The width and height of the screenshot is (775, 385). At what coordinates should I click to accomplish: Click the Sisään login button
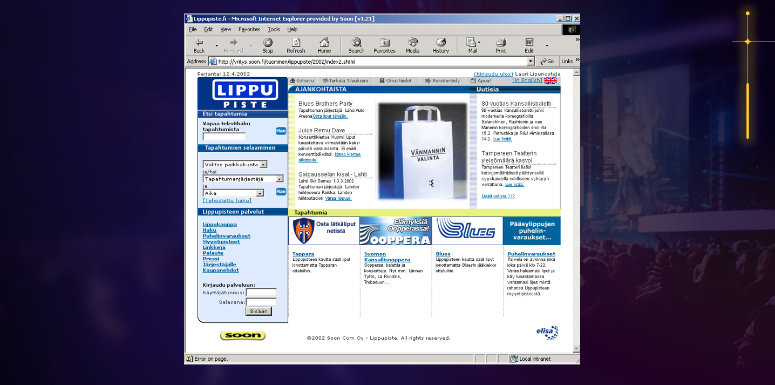coord(259,311)
